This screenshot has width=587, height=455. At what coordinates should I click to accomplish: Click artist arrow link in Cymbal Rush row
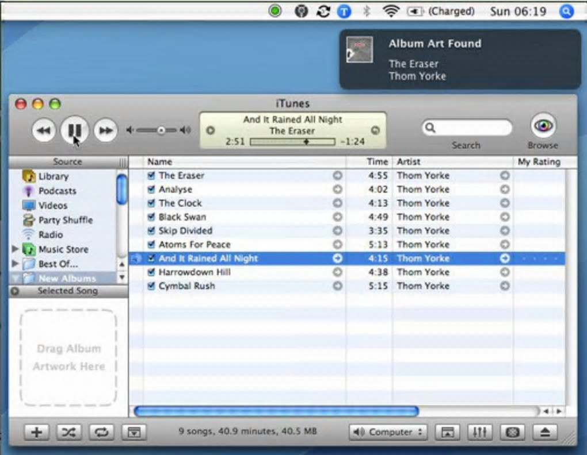(x=505, y=286)
